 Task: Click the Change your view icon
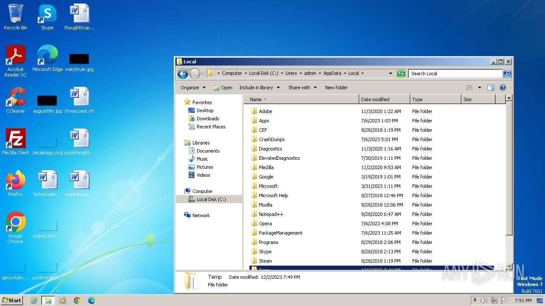tap(469, 88)
